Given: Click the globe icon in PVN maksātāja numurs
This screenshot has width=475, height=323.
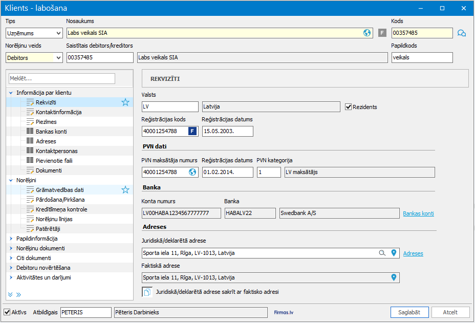Looking at the screenshot, I should tap(192, 172).
